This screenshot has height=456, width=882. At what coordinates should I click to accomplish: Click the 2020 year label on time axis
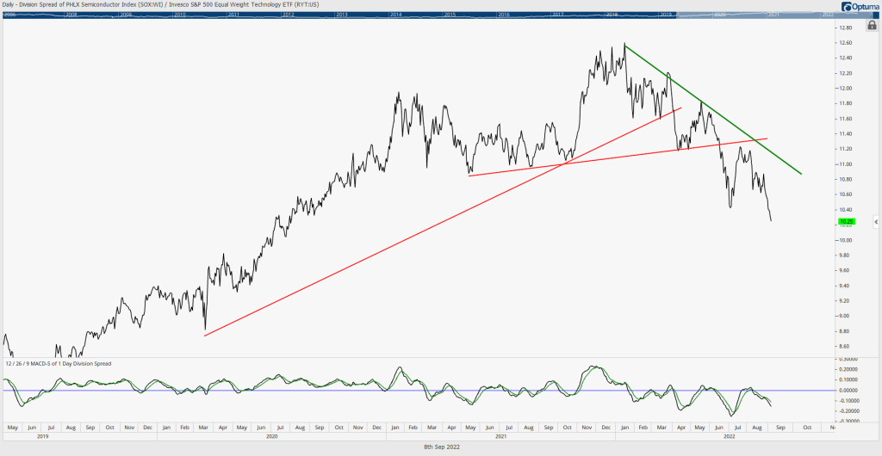pos(271,436)
